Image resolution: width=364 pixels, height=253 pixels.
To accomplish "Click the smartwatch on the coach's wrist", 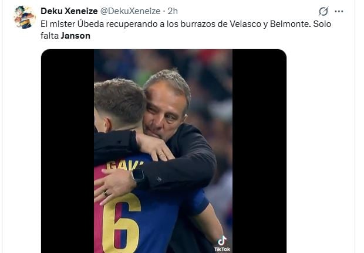I will pos(137,175).
